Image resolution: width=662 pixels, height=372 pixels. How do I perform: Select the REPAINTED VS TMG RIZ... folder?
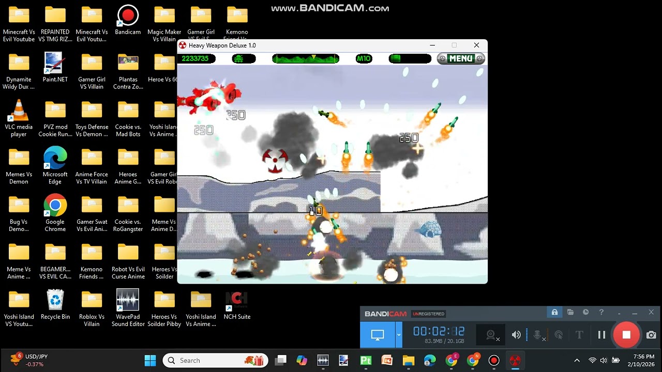coord(55,24)
